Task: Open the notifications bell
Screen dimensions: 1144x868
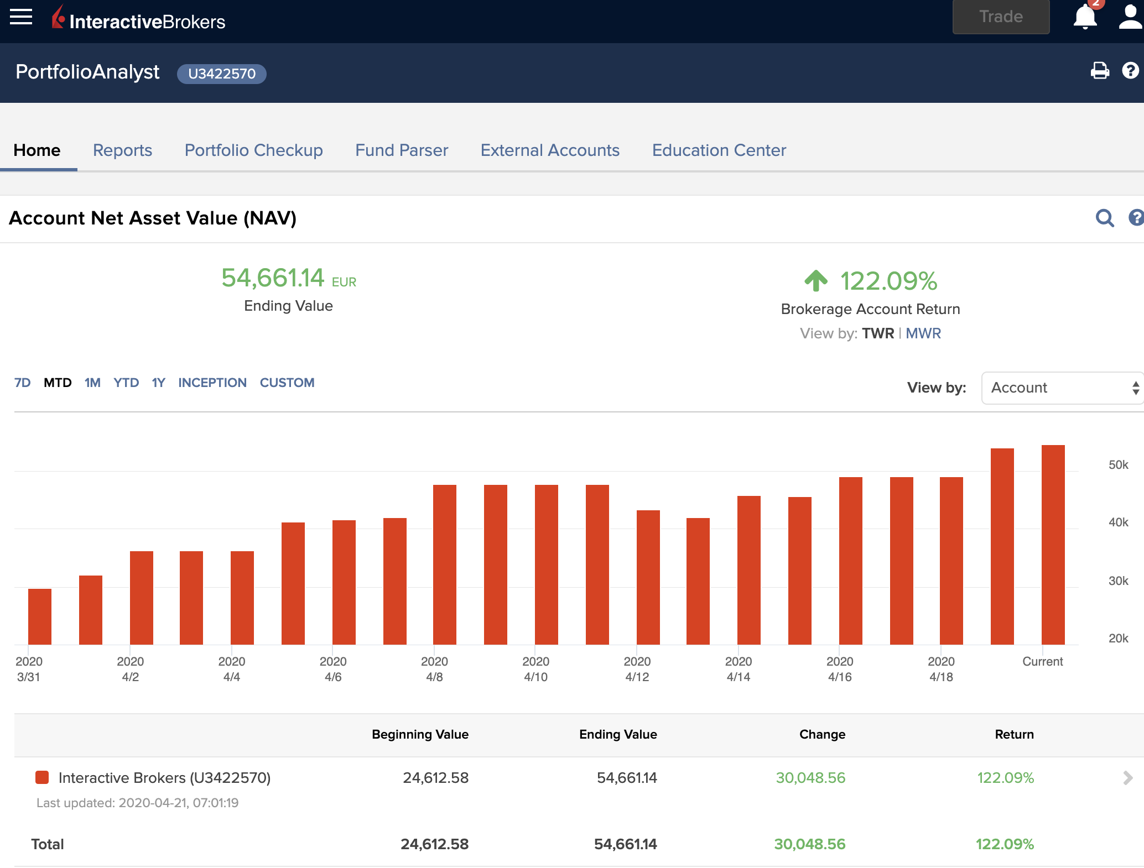Action: coord(1085,17)
